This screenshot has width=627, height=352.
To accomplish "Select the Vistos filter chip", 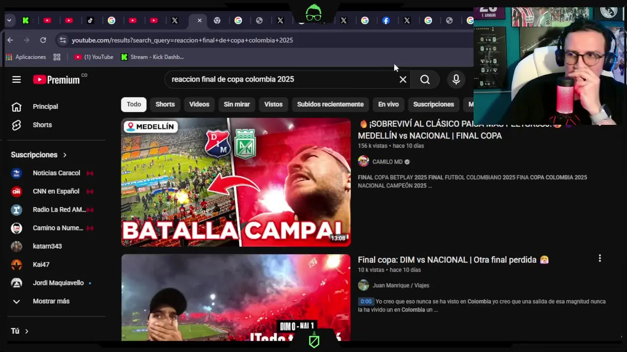I will click(x=273, y=104).
